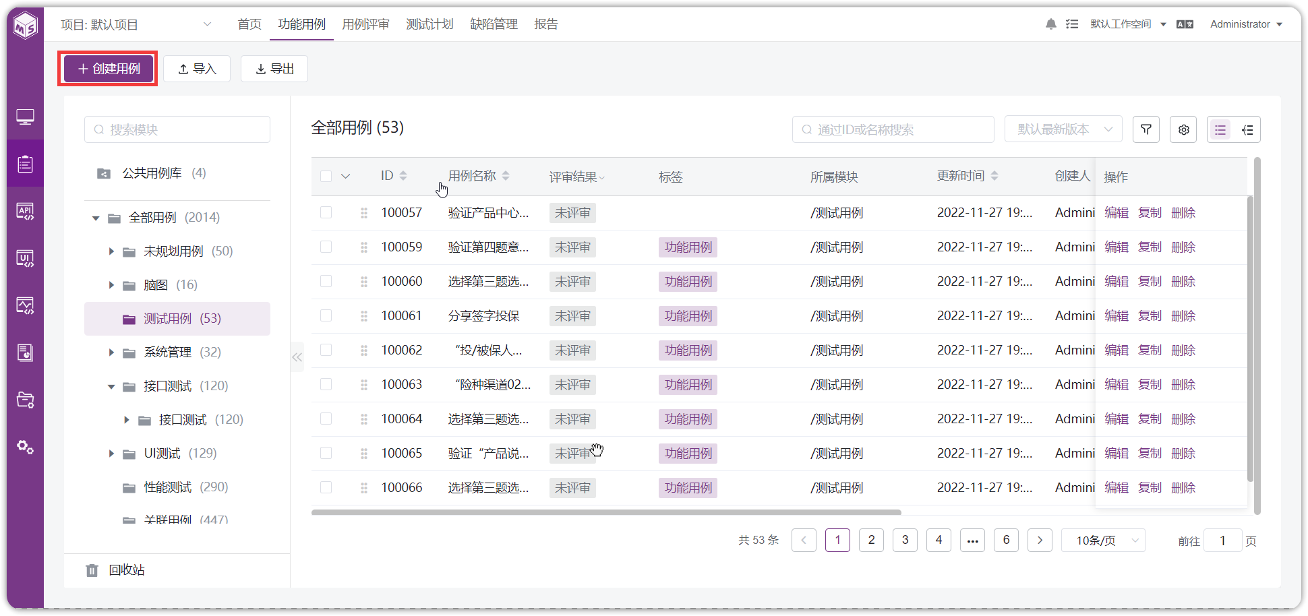Focus the 搜索模块 search field
This screenshot has height=616, width=1308.
tap(177, 129)
